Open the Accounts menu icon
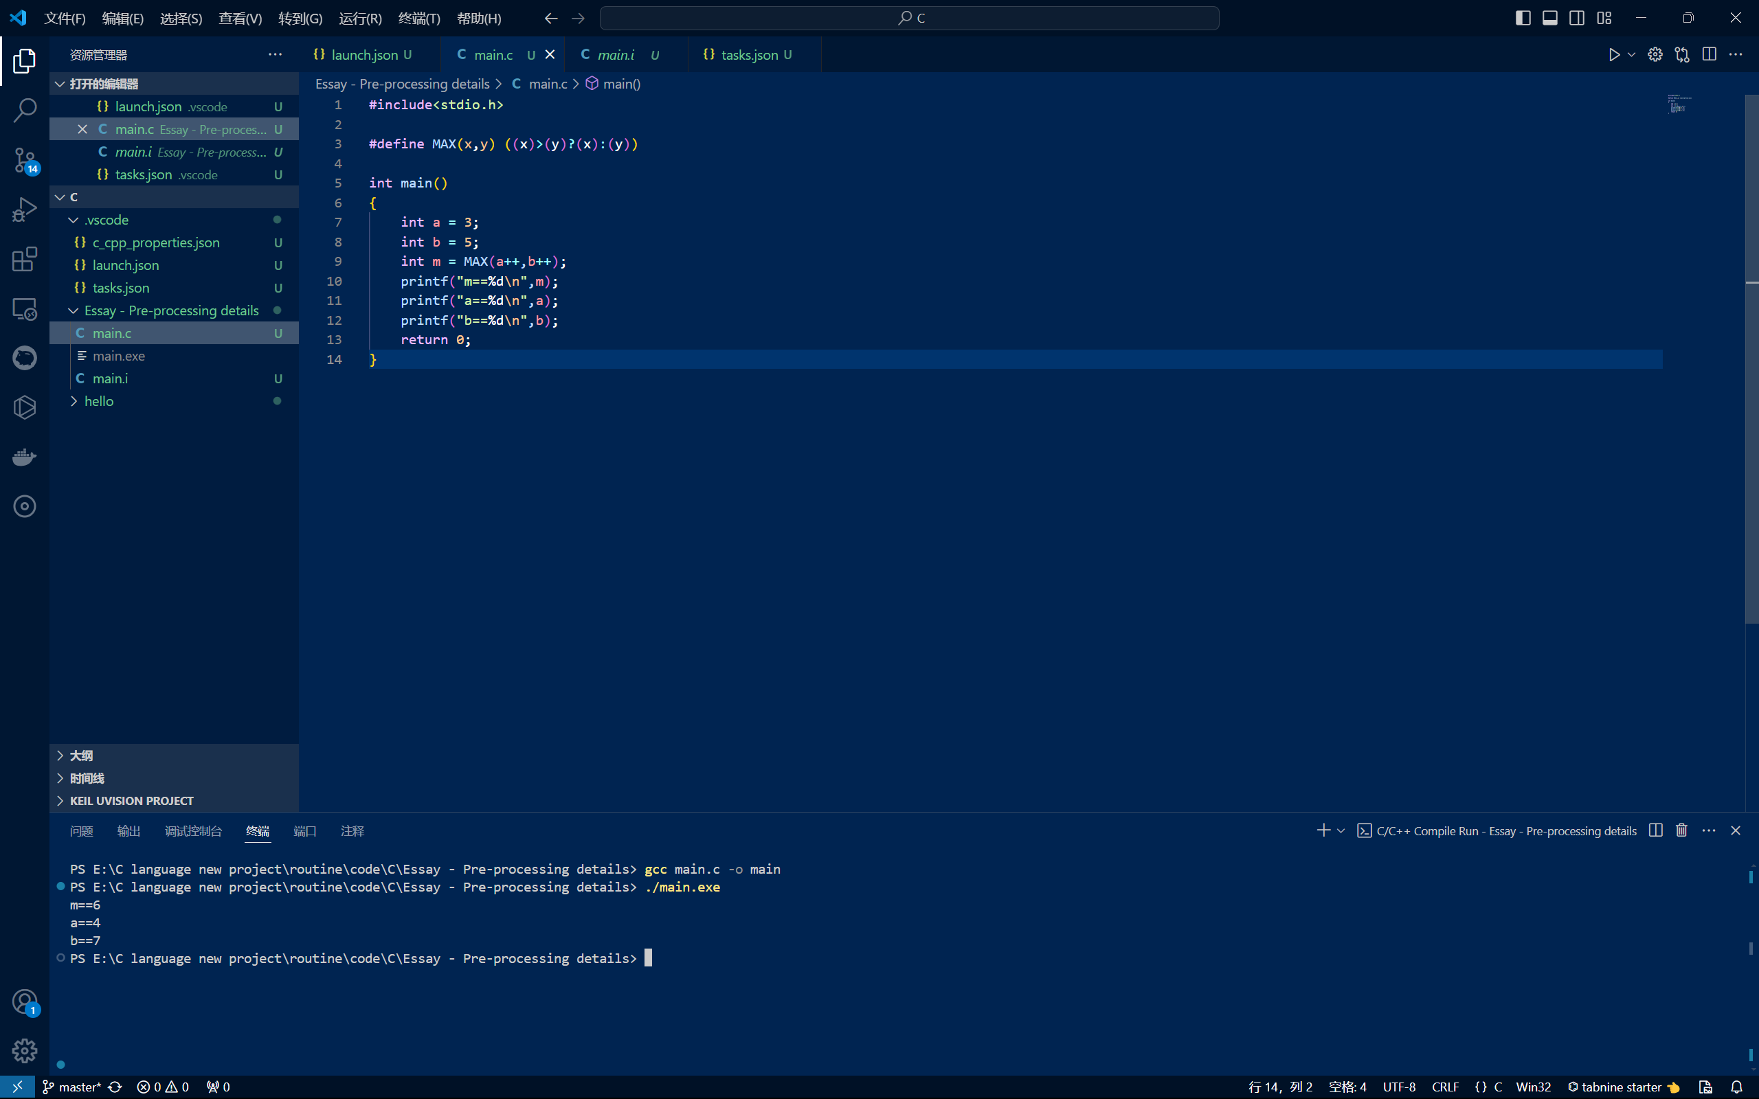This screenshot has width=1759, height=1099. click(x=24, y=1002)
